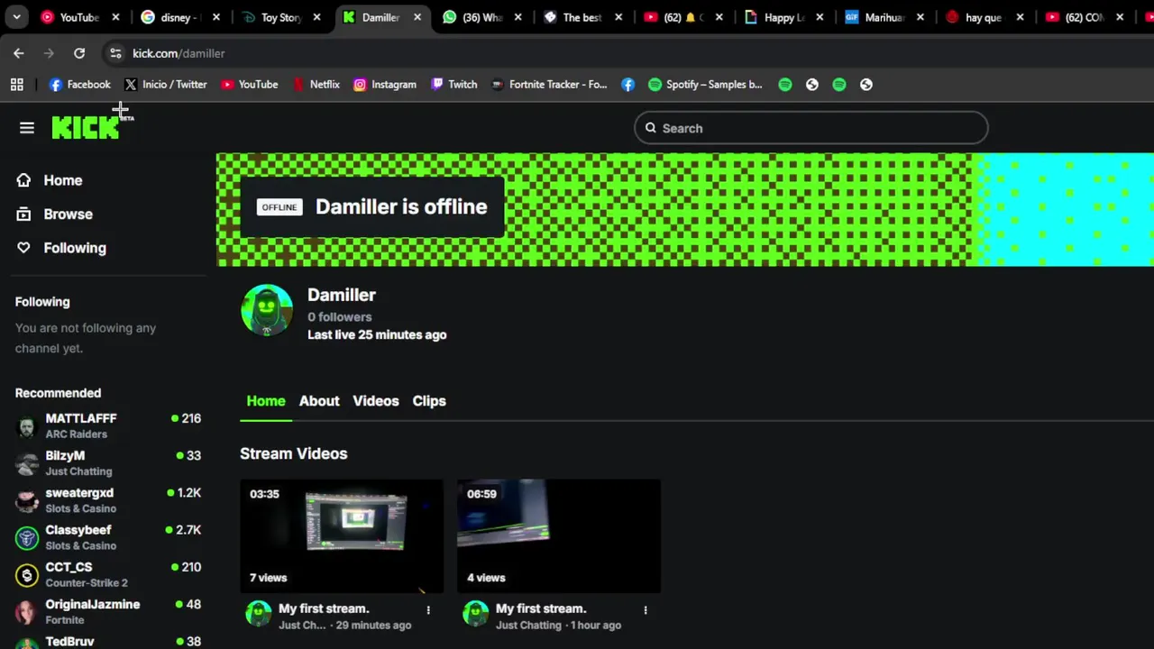Open the Apps grid in the bookmarks bar
Image resolution: width=1154 pixels, height=649 pixels.
tap(16, 85)
